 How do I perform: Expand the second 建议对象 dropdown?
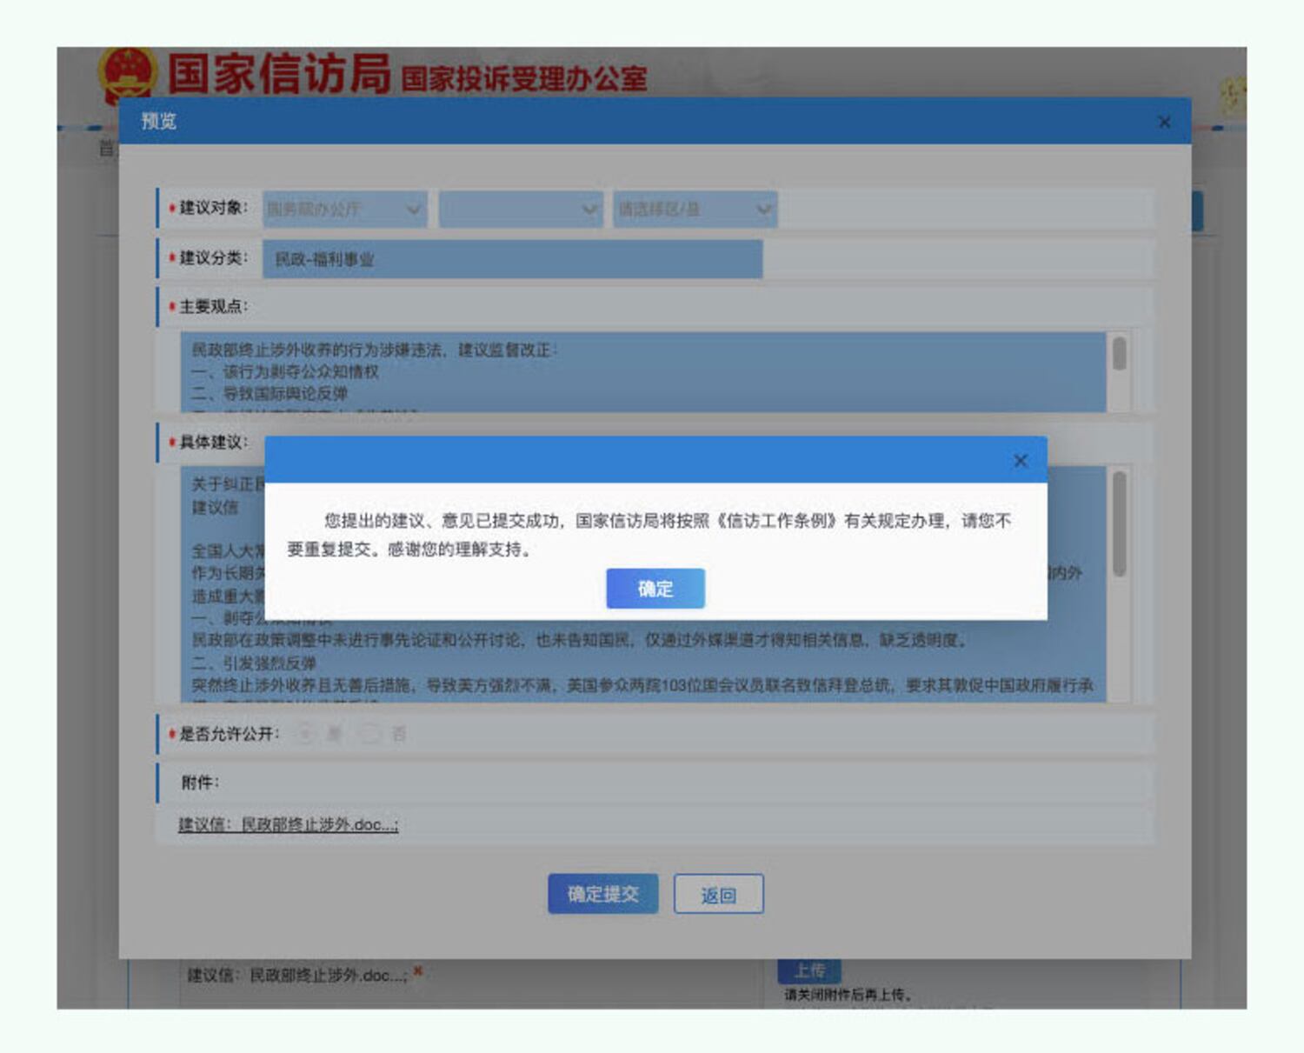pos(521,210)
